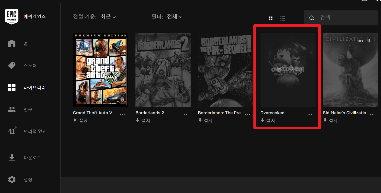This screenshot has height=193, width=381.
Task: Go to 스토어 in the sidebar
Action: [30, 66]
